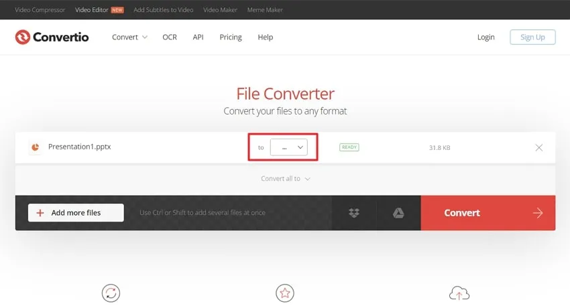The height and width of the screenshot is (308, 570).
Task: Click the star badge icon
Action: pyautogui.click(x=284, y=293)
